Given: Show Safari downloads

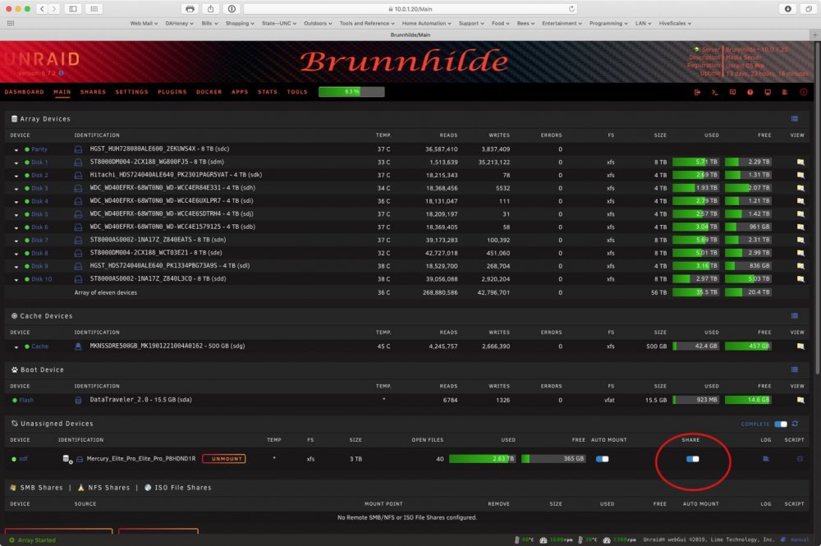Looking at the screenshot, I should pos(787,9).
